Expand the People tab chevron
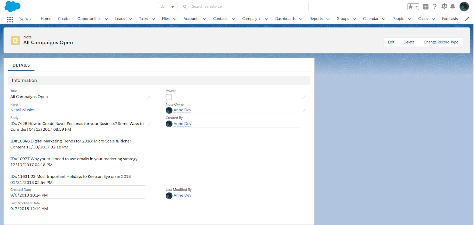474x225 pixels. click(410, 19)
